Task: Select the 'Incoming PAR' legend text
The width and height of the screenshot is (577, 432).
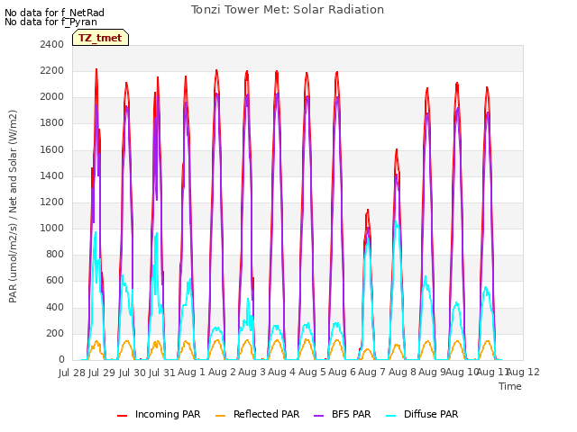Action: pyautogui.click(x=168, y=414)
